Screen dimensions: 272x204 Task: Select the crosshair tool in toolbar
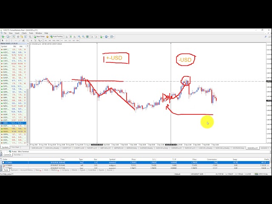[x=6, y=40]
